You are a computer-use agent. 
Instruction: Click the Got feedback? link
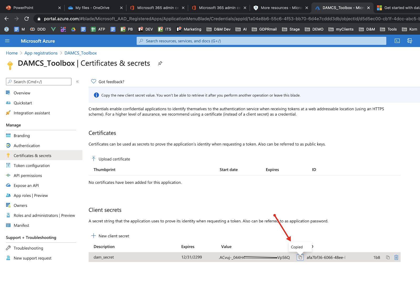coord(111,82)
